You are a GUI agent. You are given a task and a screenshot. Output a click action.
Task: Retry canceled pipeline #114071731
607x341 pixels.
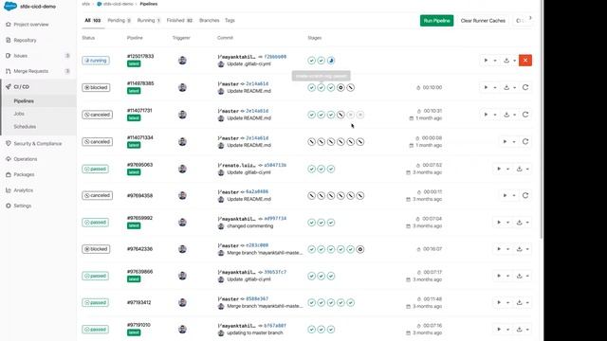pyautogui.click(x=525, y=115)
